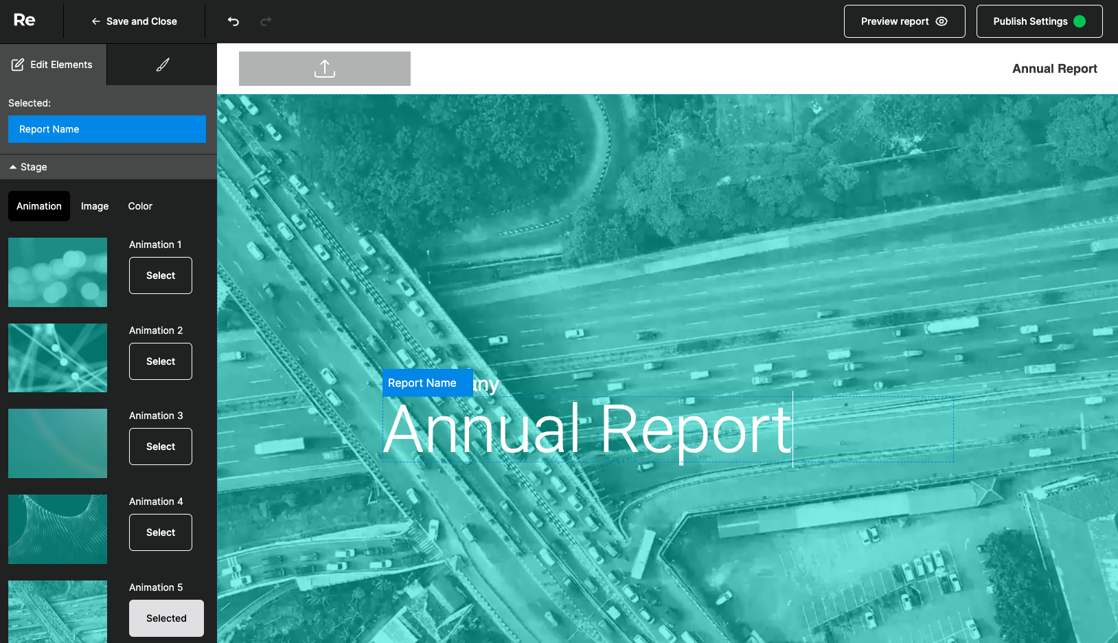Click Save and Close

point(135,21)
